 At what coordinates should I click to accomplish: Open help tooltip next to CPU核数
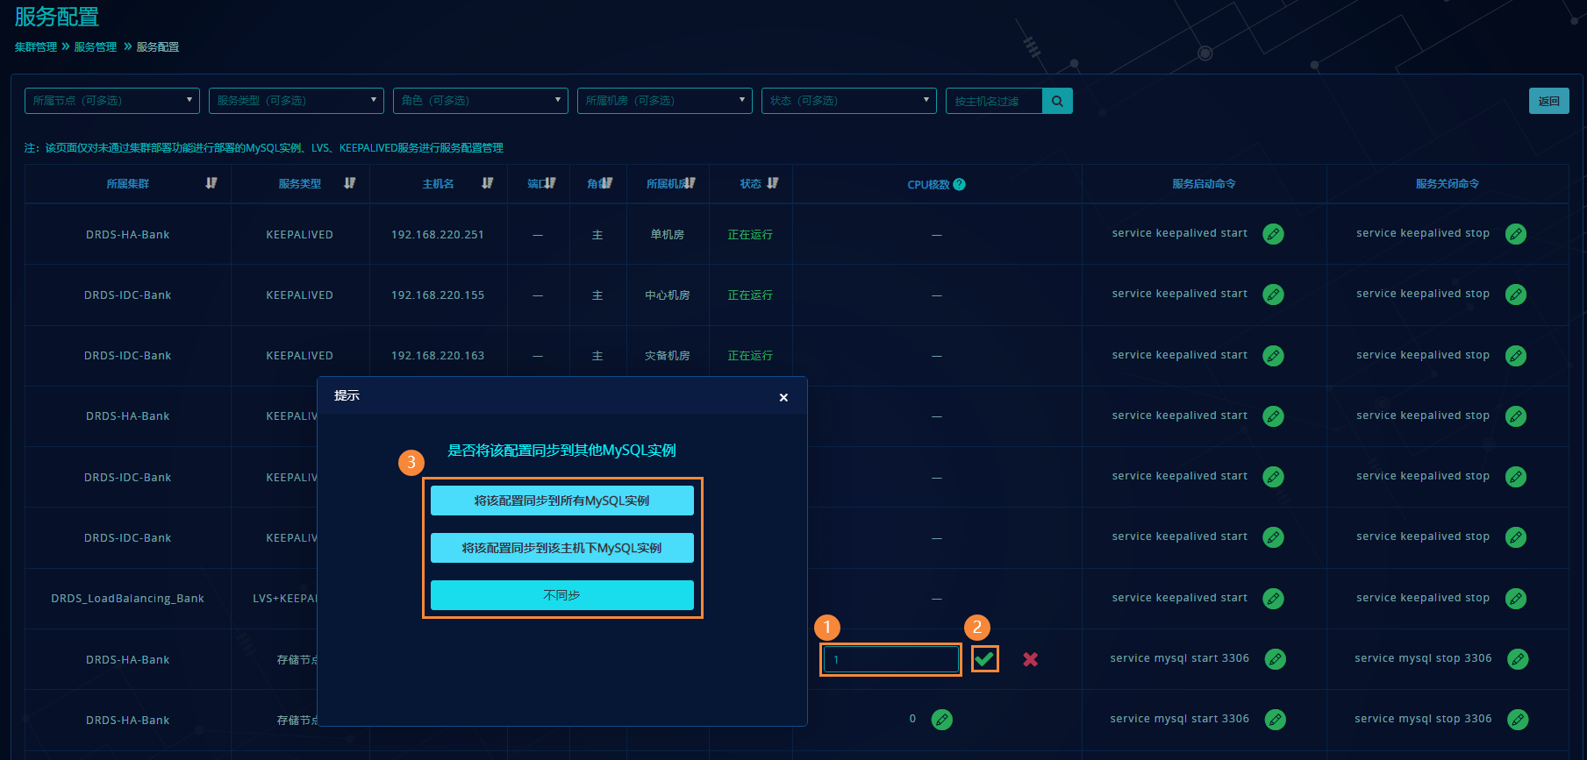pos(959,184)
